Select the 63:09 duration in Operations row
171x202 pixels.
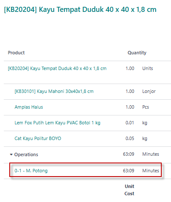pos(129,154)
